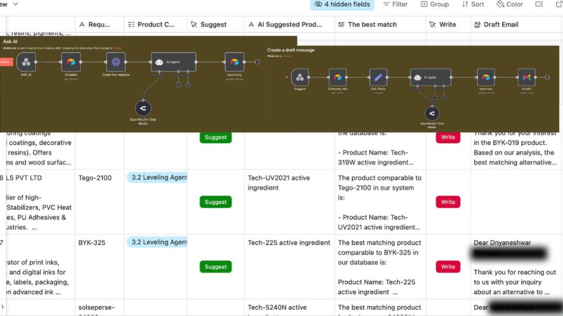The image size is (563, 316).
Task: Toggle the 4 hidden fields visibility
Action: [x=342, y=4]
